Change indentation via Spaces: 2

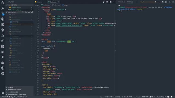coord(125,97)
